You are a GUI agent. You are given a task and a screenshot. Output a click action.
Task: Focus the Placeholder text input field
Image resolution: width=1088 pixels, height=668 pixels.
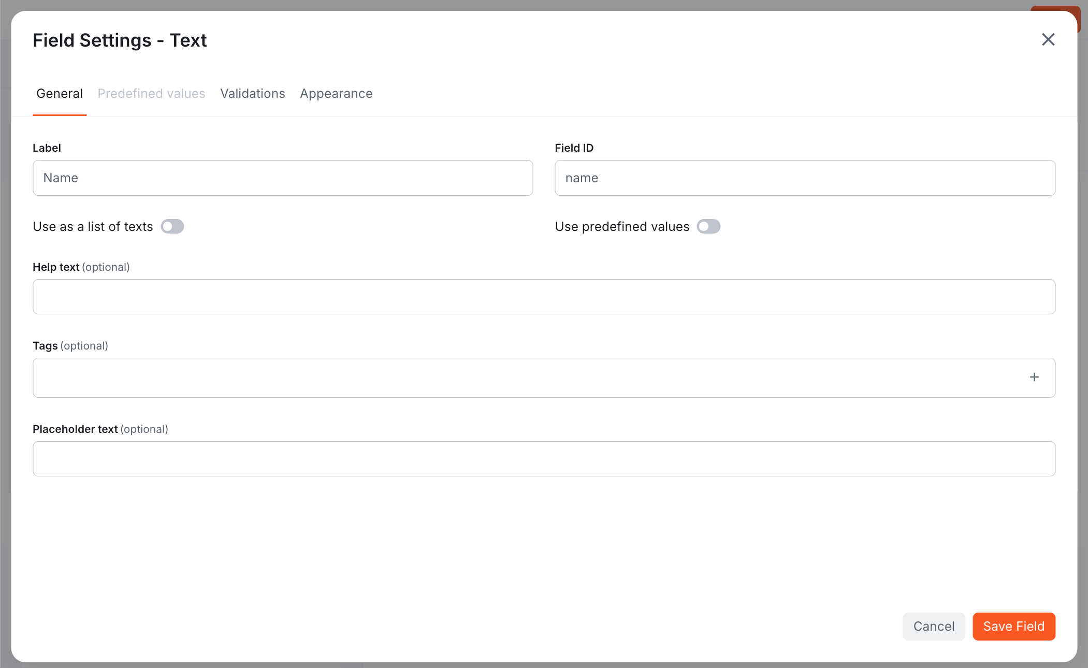click(544, 459)
